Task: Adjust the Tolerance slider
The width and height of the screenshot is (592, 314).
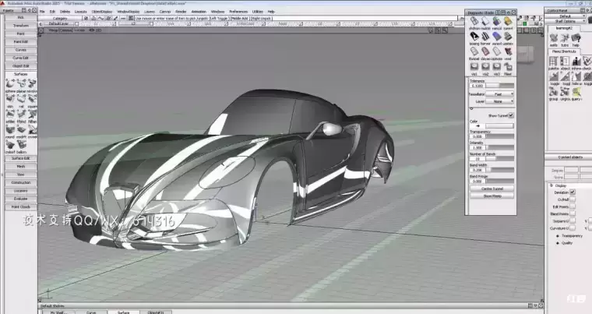Action: [500, 86]
